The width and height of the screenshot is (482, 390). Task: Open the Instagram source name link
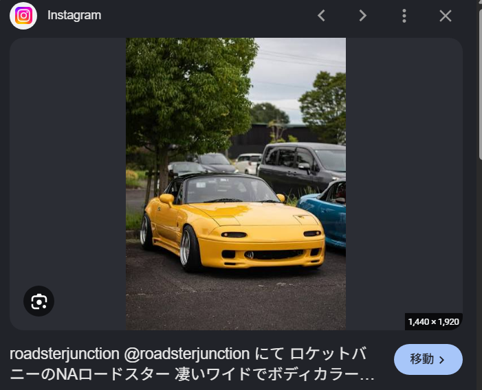click(x=74, y=15)
